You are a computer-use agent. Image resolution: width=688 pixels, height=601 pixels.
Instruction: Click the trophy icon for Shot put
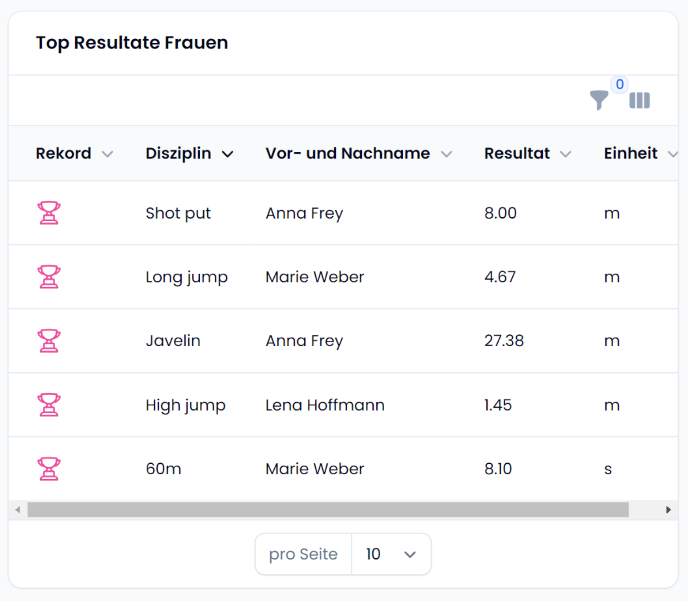[49, 213]
